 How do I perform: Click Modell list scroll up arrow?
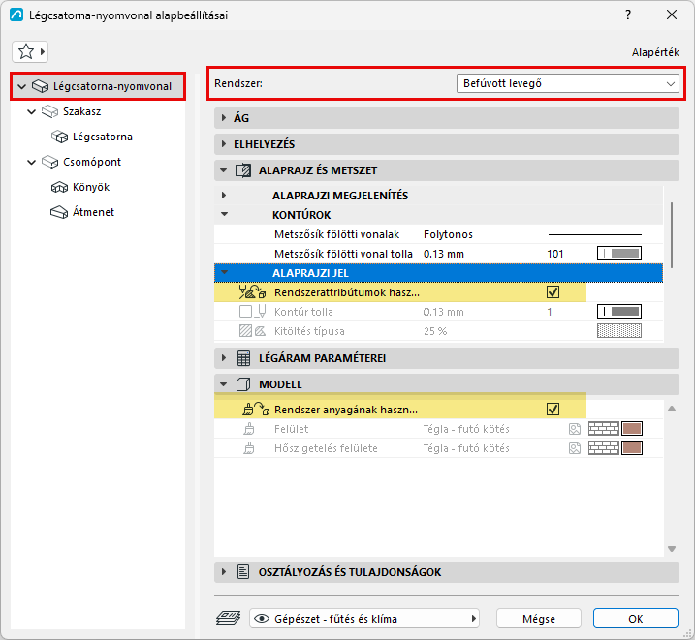(672, 409)
